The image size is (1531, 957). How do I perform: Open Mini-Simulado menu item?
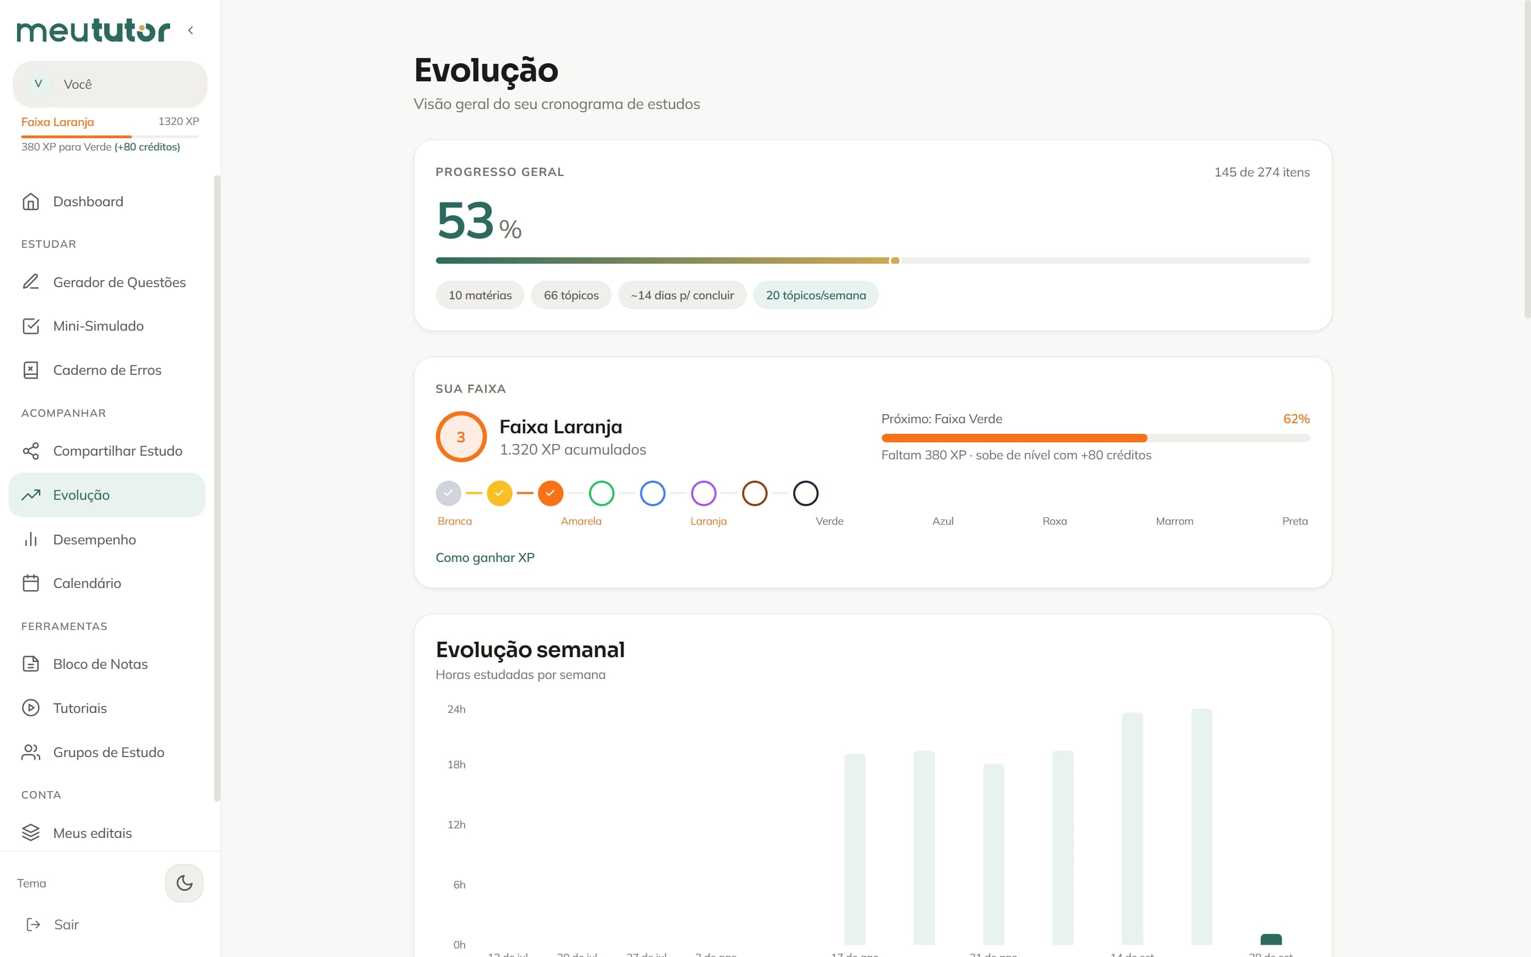pyautogui.click(x=107, y=326)
